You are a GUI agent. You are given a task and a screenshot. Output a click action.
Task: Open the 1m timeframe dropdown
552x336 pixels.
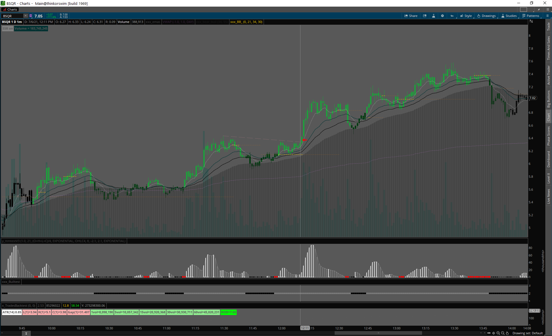(452, 16)
